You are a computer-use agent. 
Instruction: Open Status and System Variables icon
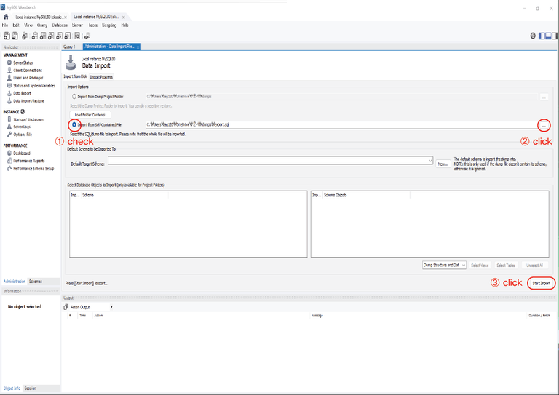pyautogui.click(x=9, y=86)
